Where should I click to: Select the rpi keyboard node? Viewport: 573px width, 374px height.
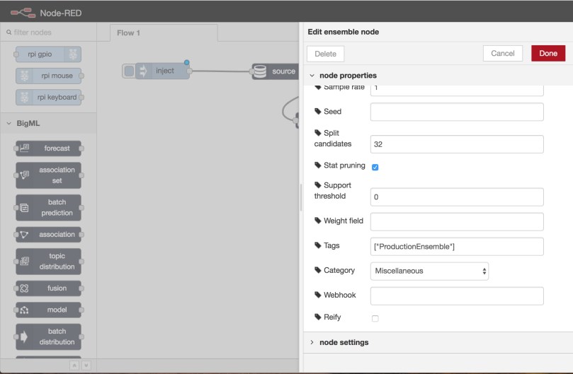48,98
